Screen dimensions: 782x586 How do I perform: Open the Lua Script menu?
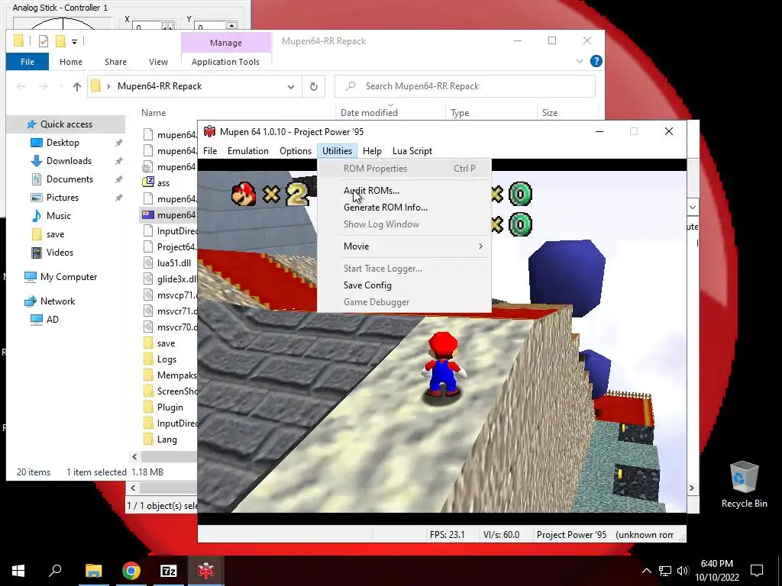point(412,151)
